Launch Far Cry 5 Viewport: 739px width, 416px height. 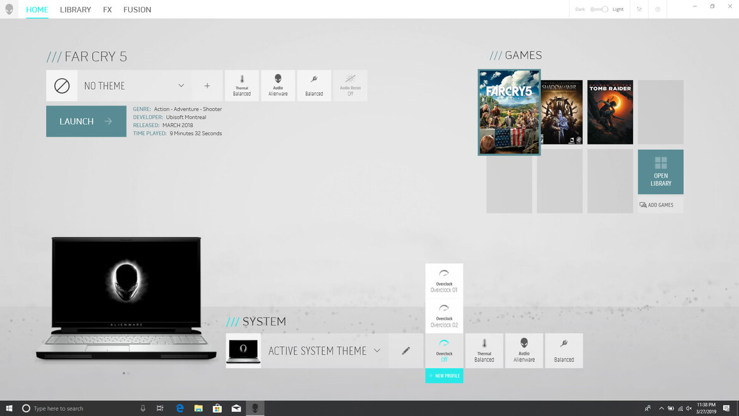point(87,121)
